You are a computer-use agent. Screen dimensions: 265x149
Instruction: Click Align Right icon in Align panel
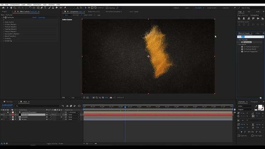click(248, 18)
